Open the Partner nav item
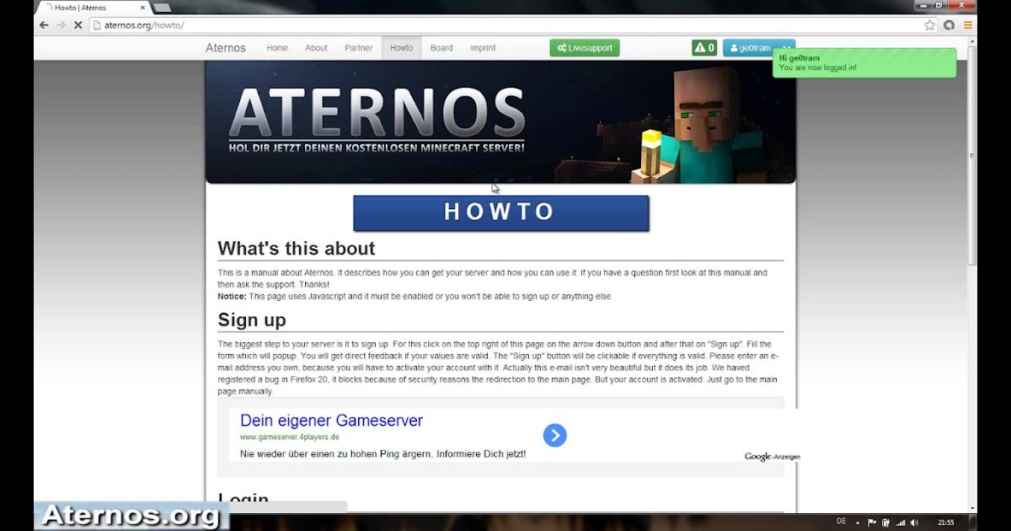 (359, 48)
